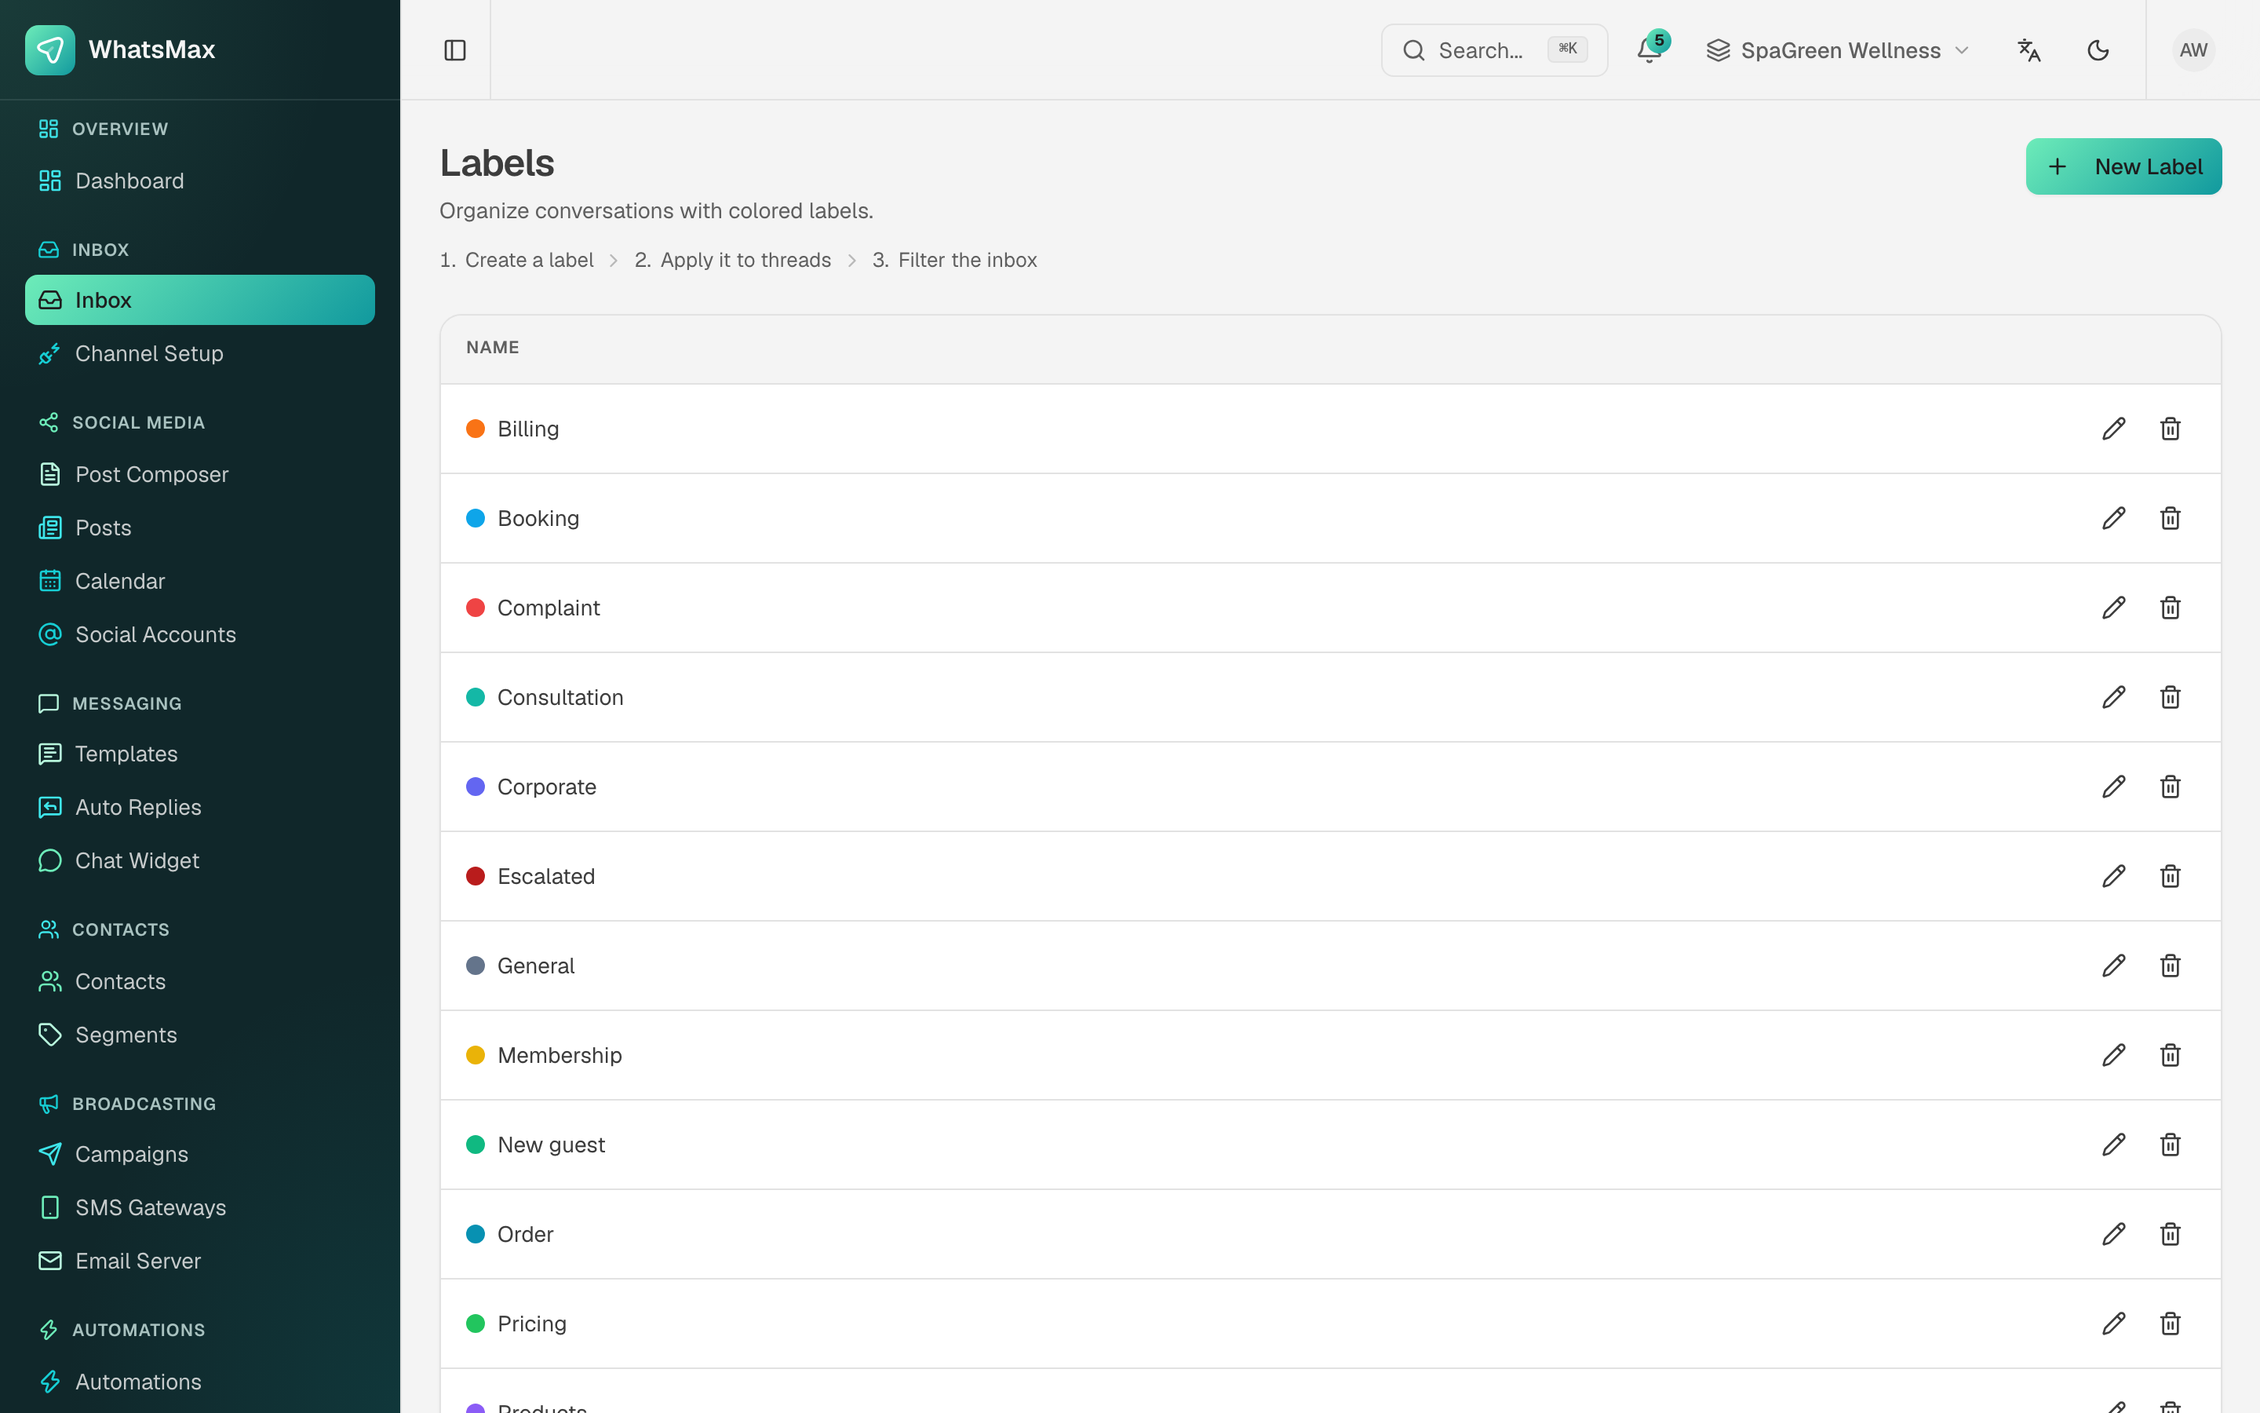
Task: Open the language translation switcher
Action: coord(2029,49)
